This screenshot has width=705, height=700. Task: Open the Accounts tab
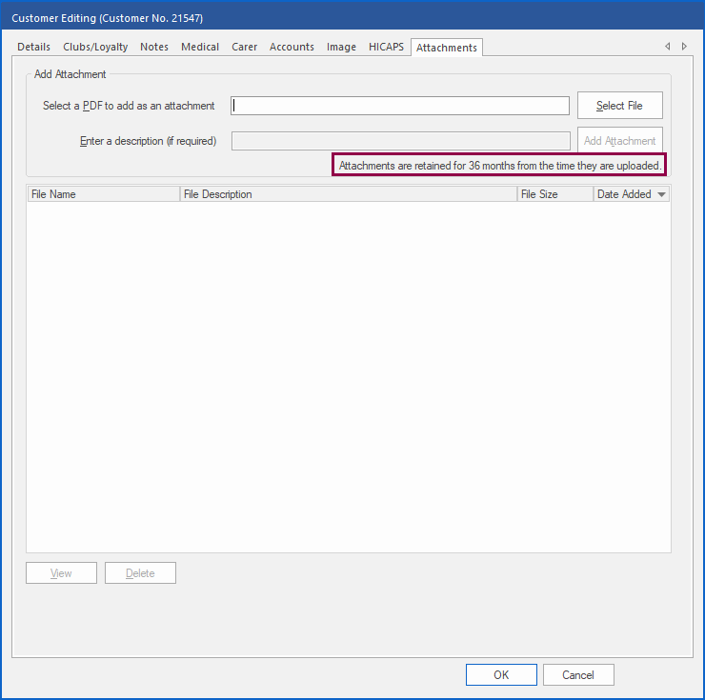coord(292,47)
